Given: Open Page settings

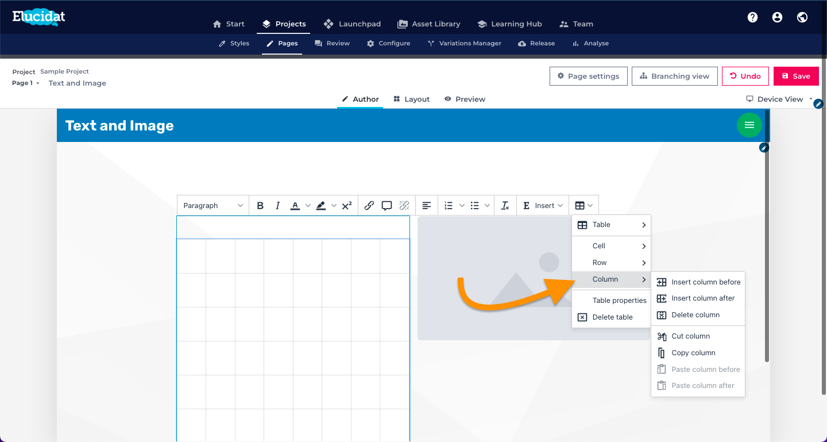Looking at the screenshot, I should click(588, 76).
